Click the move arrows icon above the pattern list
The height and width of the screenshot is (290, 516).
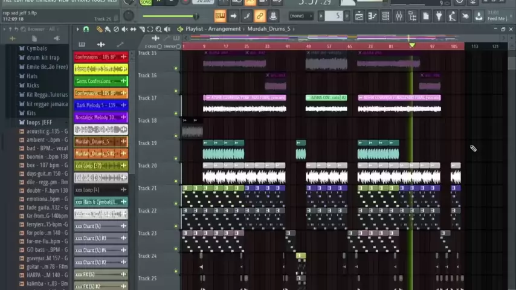[x=101, y=44]
